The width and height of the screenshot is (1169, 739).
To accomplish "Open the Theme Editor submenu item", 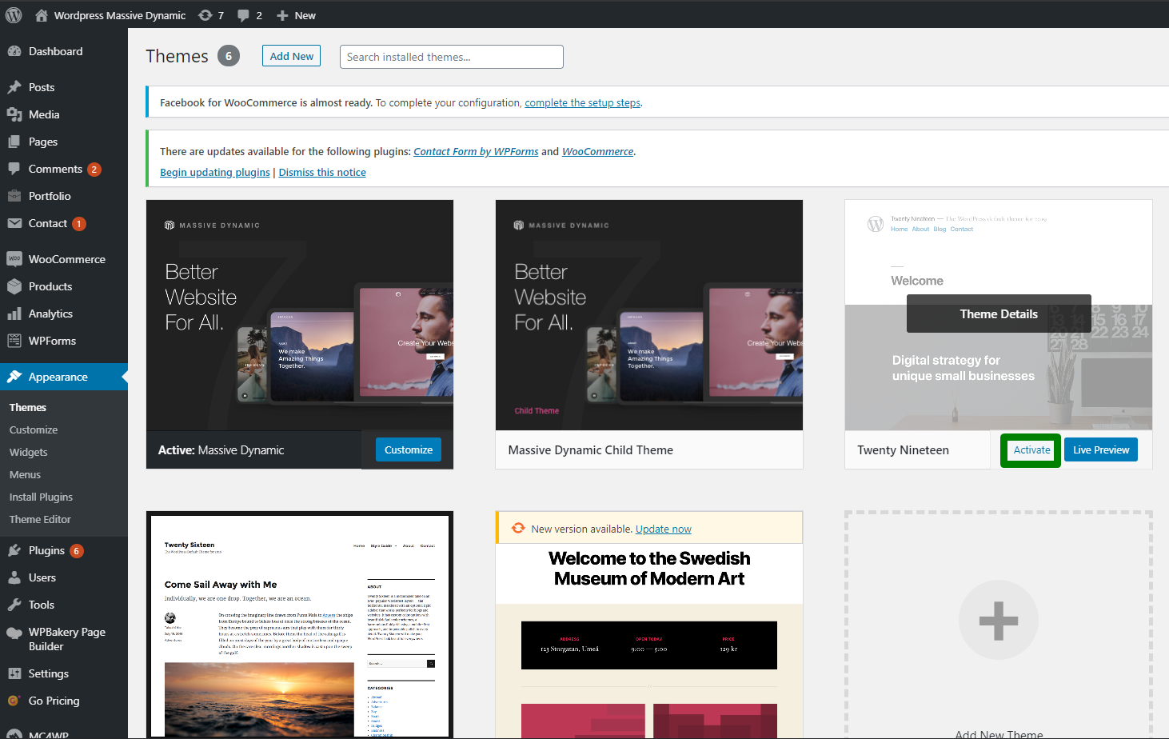I will coord(40,519).
